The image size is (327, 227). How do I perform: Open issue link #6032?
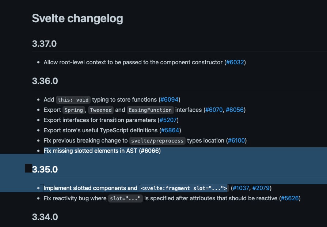[x=235, y=63]
